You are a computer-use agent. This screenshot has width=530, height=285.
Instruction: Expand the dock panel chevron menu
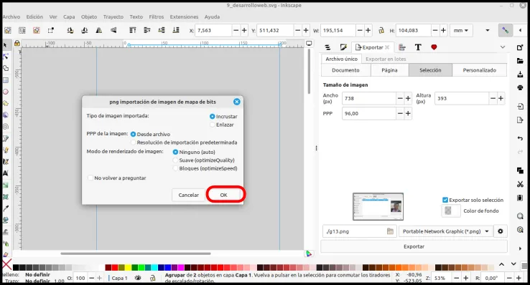point(503,47)
